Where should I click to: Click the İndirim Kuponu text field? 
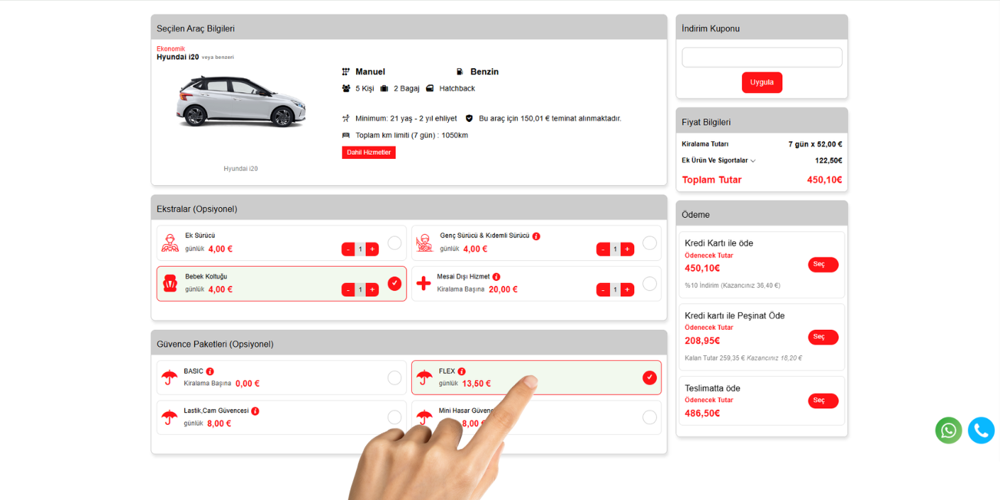coord(762,57)
